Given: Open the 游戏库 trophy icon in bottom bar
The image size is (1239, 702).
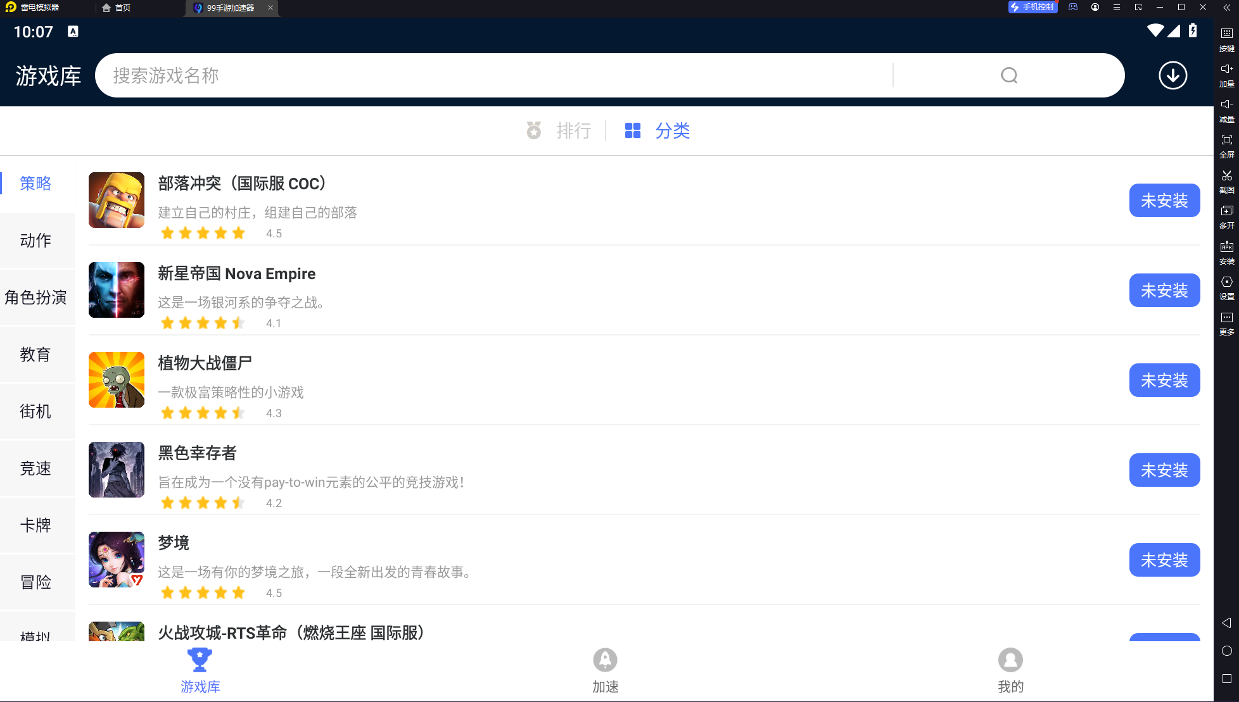Looking at the screenshot, I should tap(200, 660).
